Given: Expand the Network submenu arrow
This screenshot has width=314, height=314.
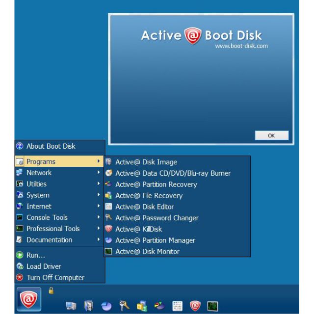Looking at the screenshot, I should (99, 172).
